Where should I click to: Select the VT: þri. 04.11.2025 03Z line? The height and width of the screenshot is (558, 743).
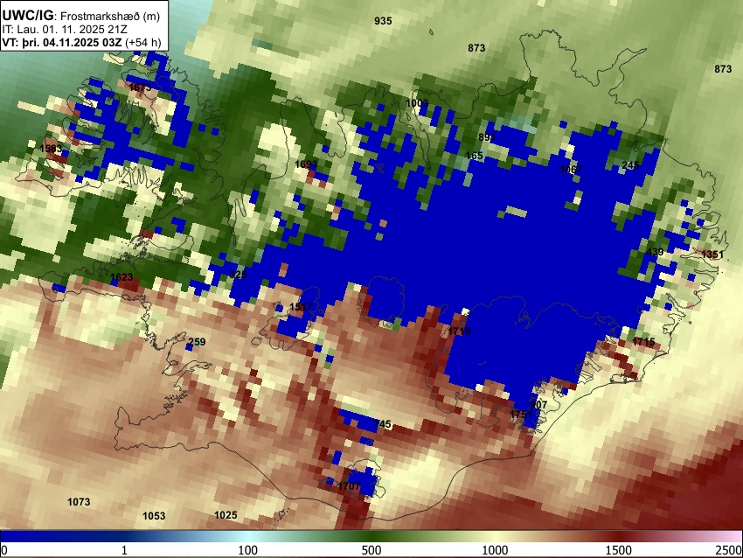pos(62,42)
